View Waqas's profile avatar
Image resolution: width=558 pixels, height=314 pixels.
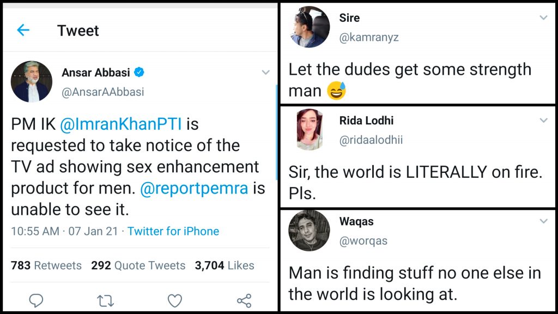(x=309, y=231)
